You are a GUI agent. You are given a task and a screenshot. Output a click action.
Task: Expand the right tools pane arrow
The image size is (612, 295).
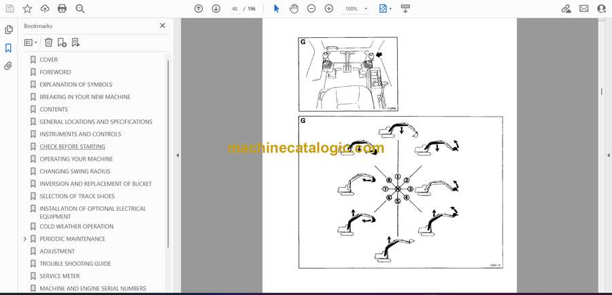point(608,155)
